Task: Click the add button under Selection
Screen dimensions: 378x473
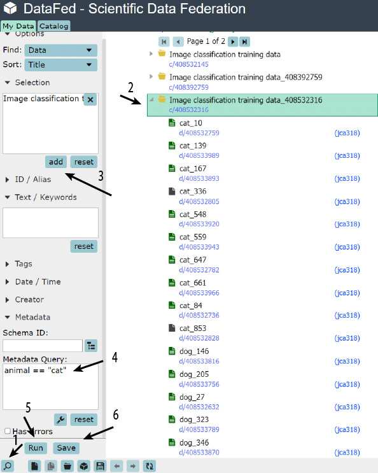Action: coord(56,162)
